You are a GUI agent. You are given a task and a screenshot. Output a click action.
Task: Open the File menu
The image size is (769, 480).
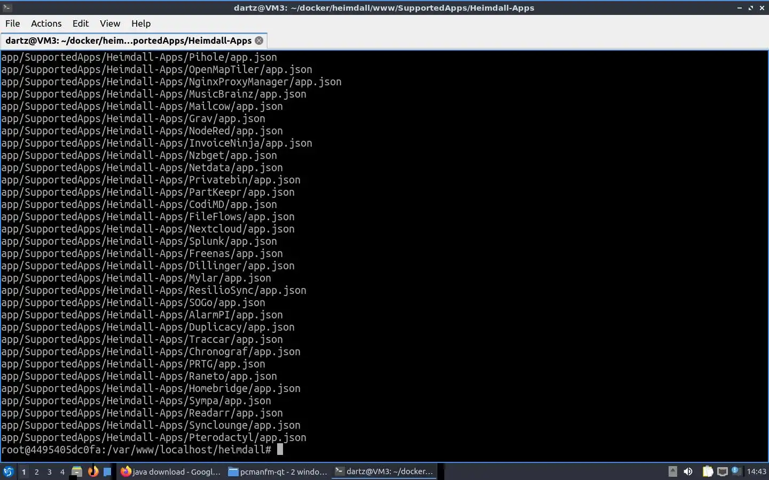pos(12,23)
